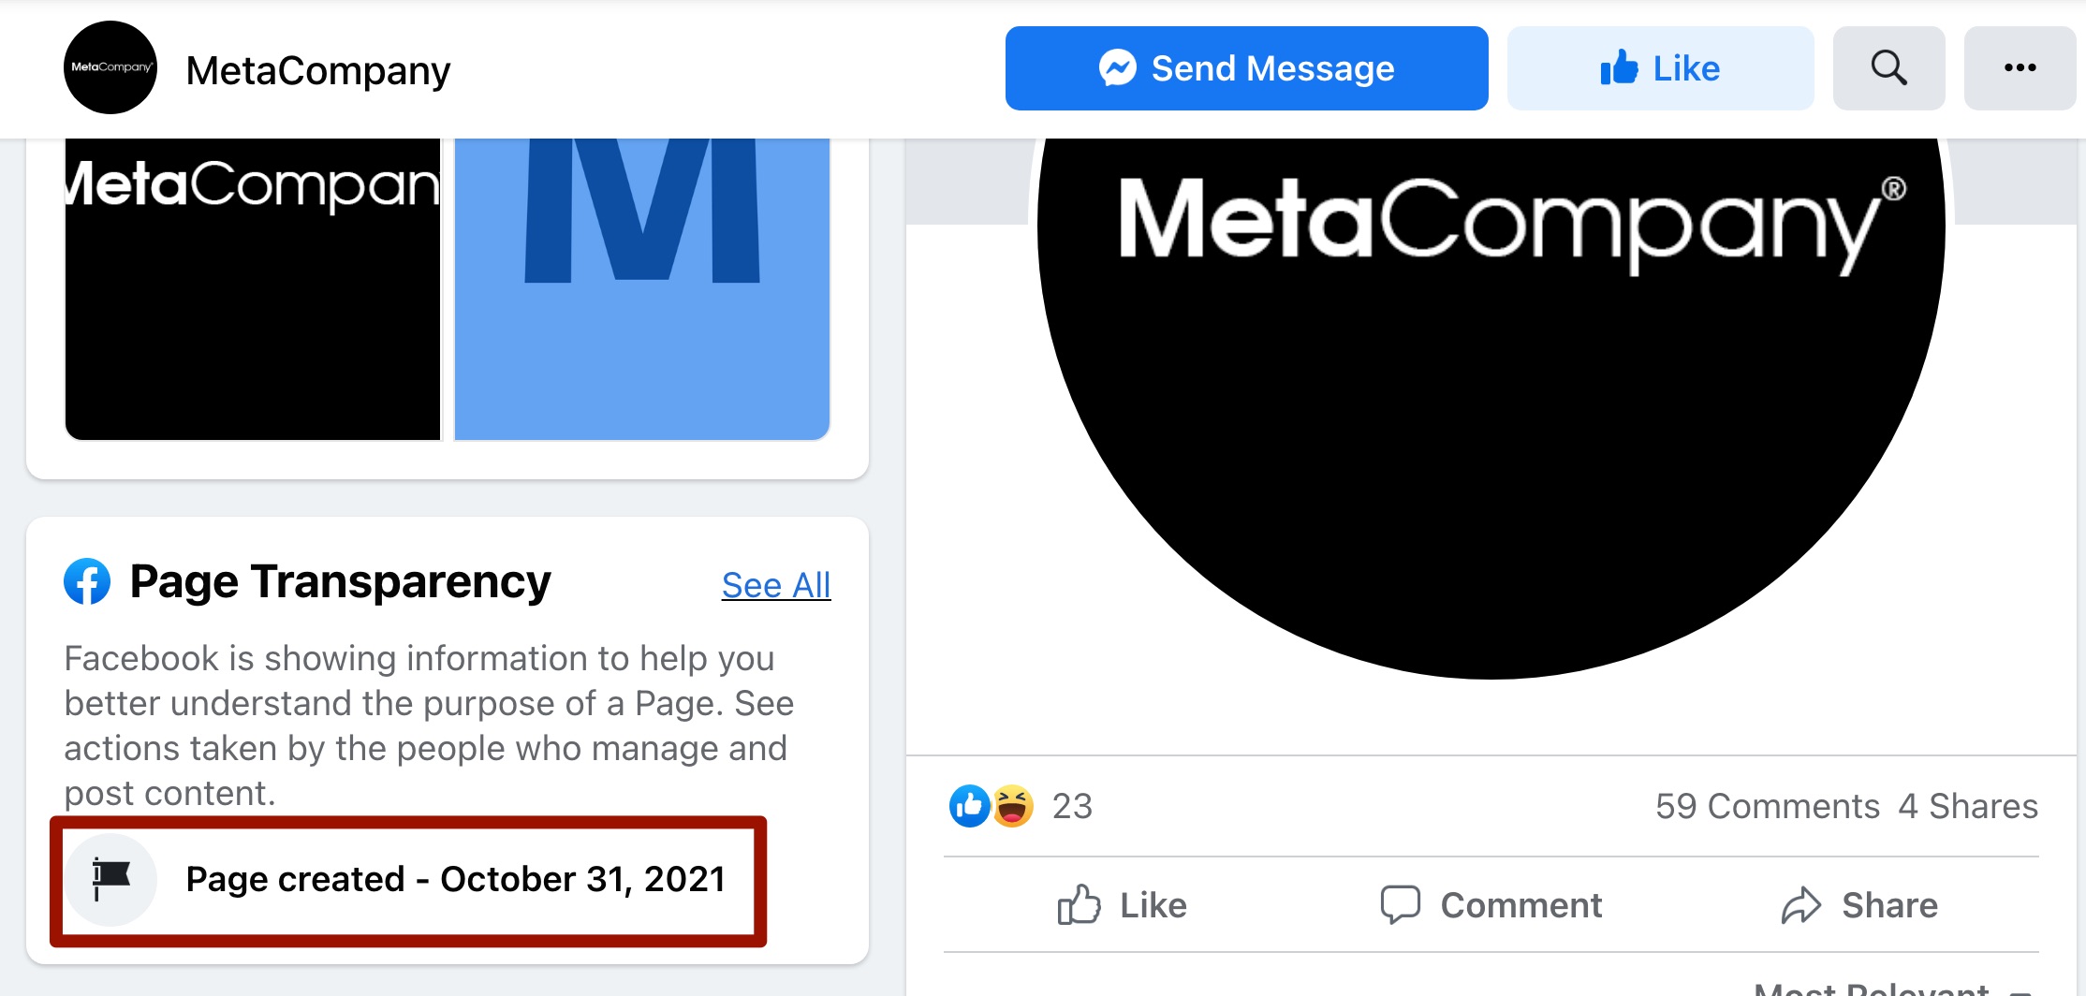
Task: Open the black MetaCompany photo thumbnail
Action: point(253,289)
